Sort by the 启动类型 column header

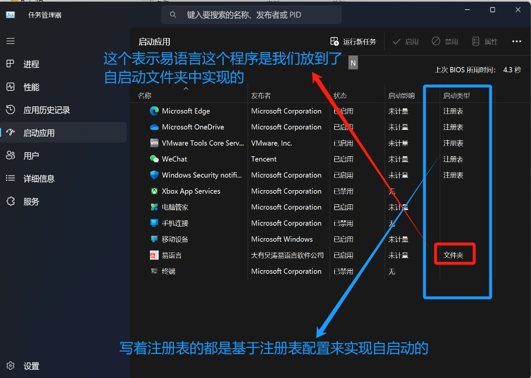pos(456,96)
